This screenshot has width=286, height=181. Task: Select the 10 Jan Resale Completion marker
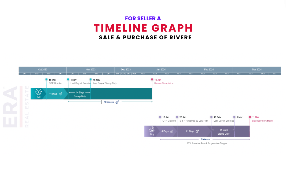click(x=152, y=80)
